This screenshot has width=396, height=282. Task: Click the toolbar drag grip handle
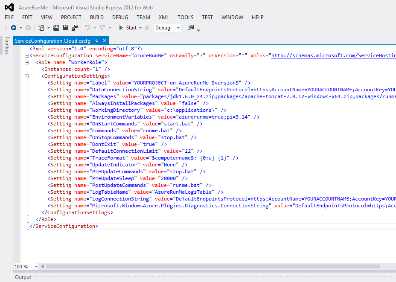click(x=6, y=28)
